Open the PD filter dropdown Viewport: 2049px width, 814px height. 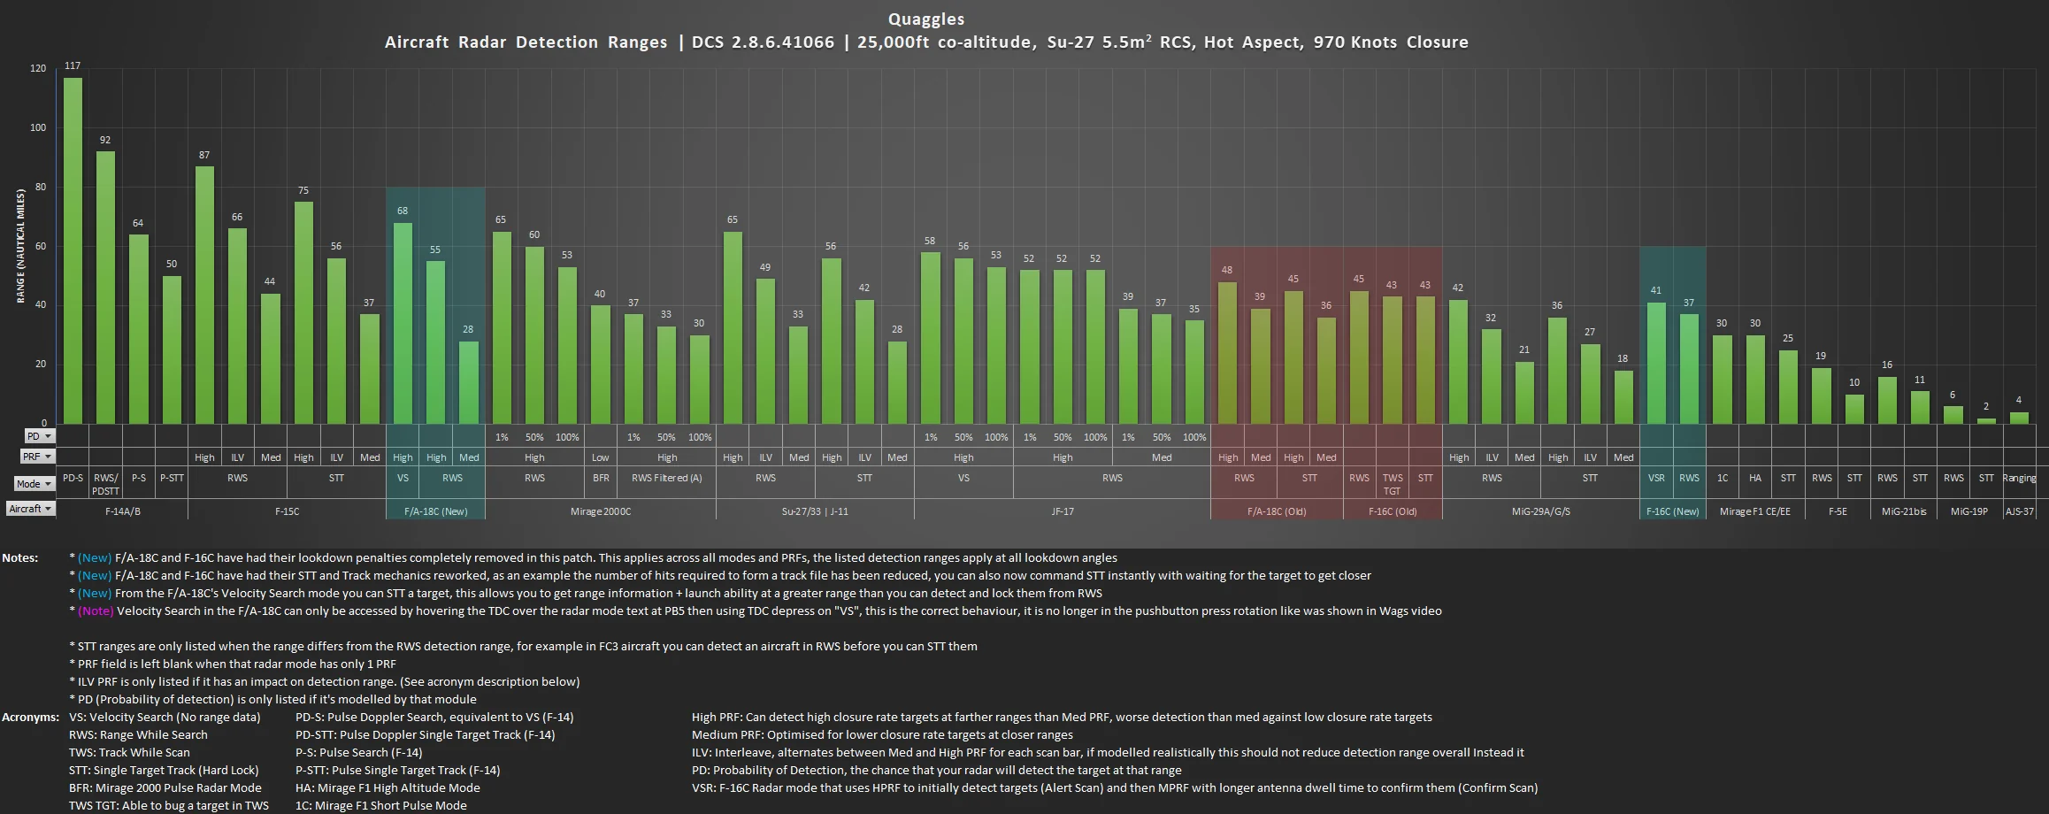click(39, 436)
